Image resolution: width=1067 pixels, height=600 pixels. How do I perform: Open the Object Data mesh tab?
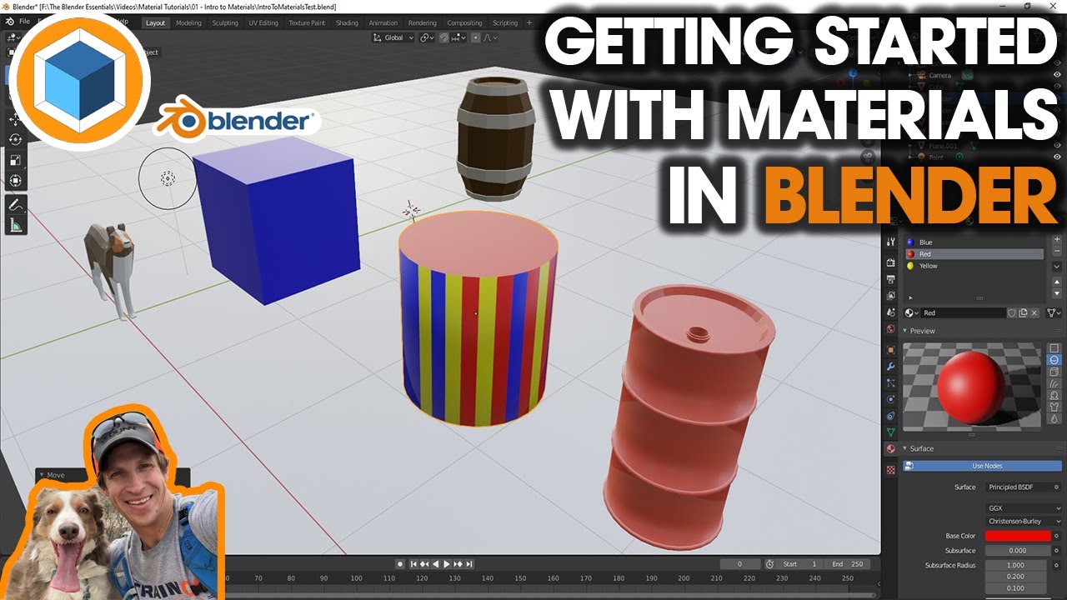(890, 432)
